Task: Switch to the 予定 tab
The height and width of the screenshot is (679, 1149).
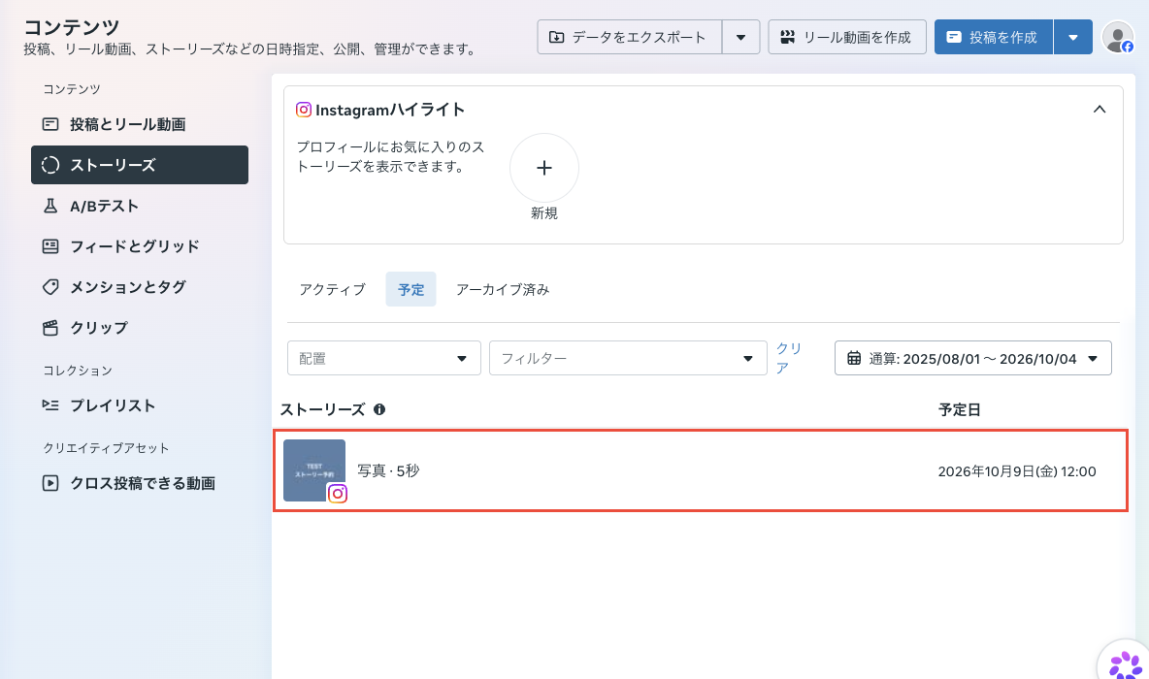Action: [x=411, y=289]
